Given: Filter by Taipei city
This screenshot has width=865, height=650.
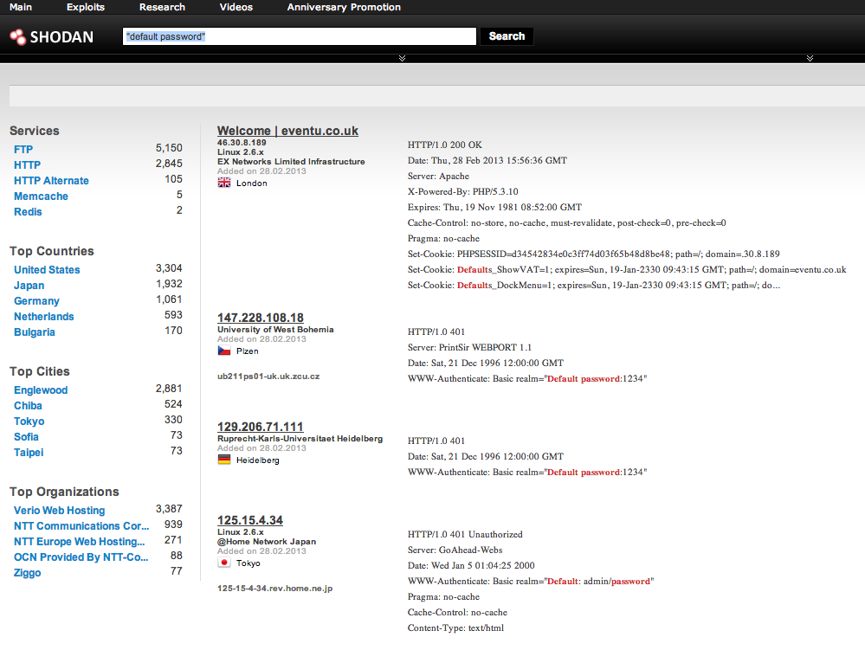Looking at the screenshot, I should [29, 452].
